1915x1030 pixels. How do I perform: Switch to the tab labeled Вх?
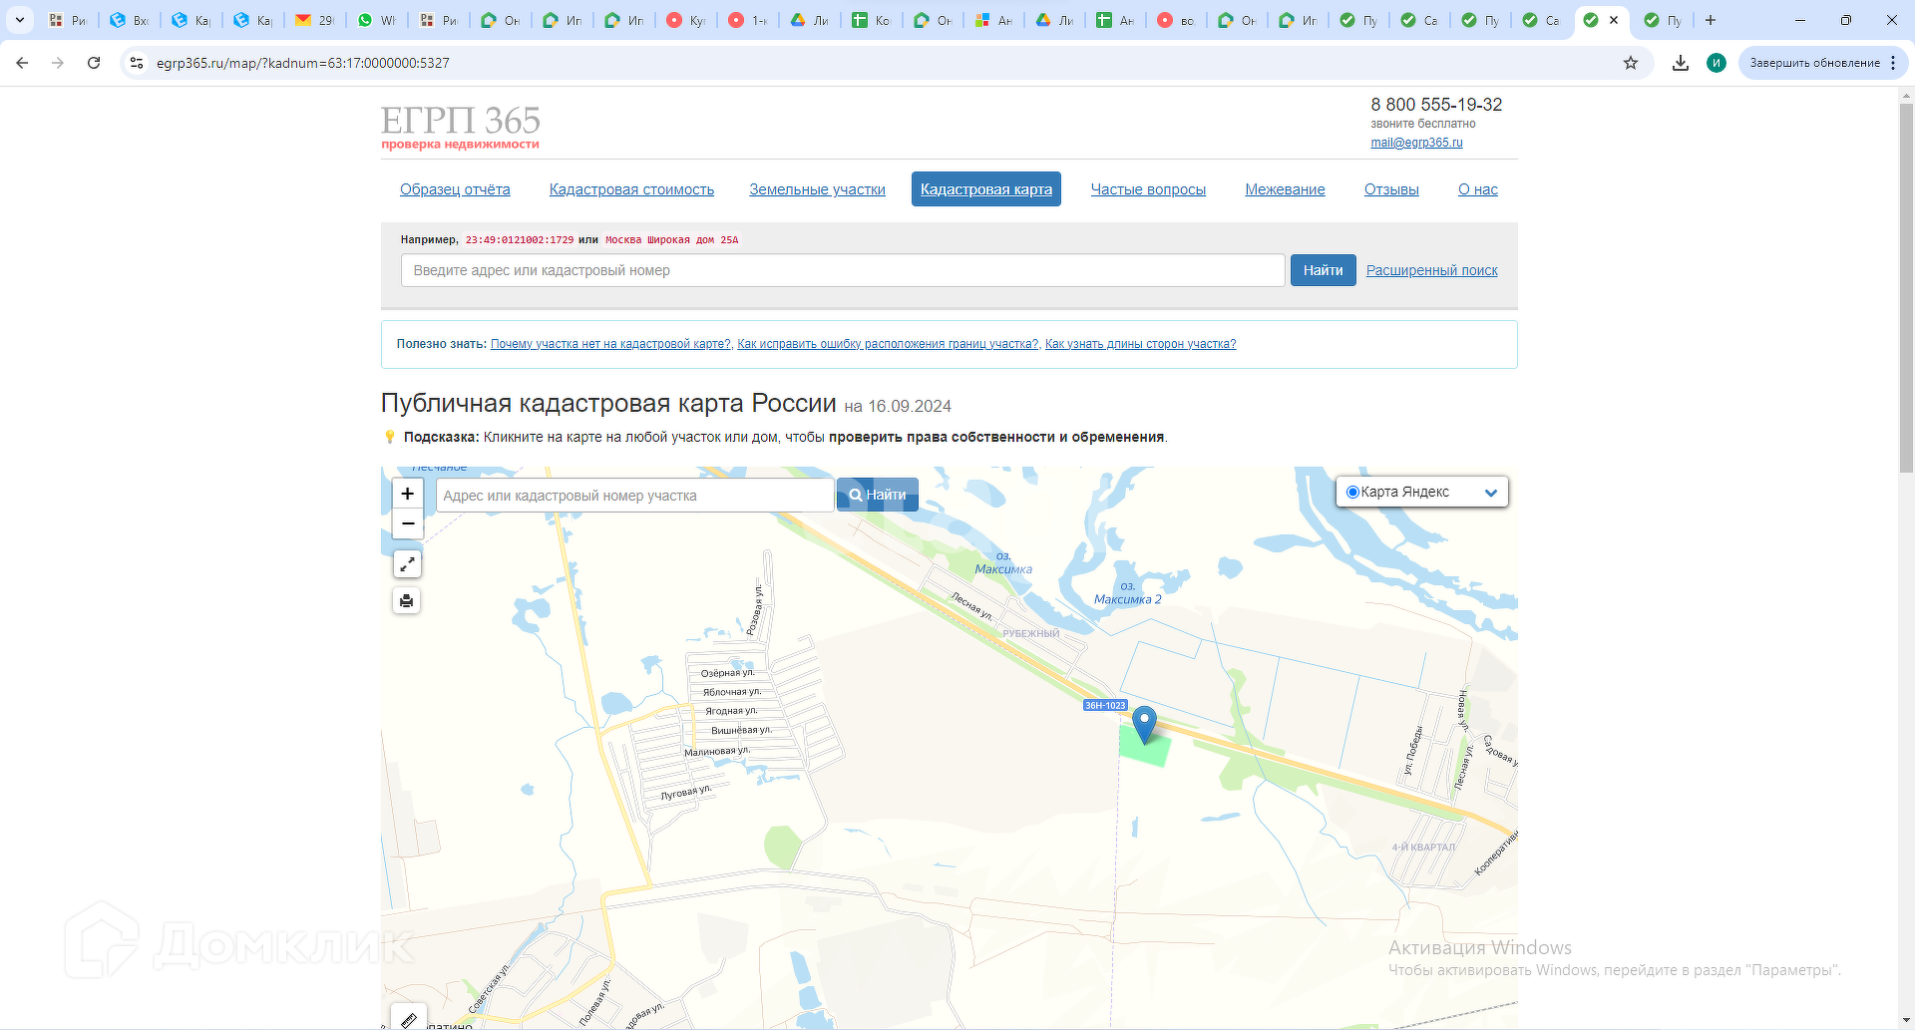click(x=129, y=20)
